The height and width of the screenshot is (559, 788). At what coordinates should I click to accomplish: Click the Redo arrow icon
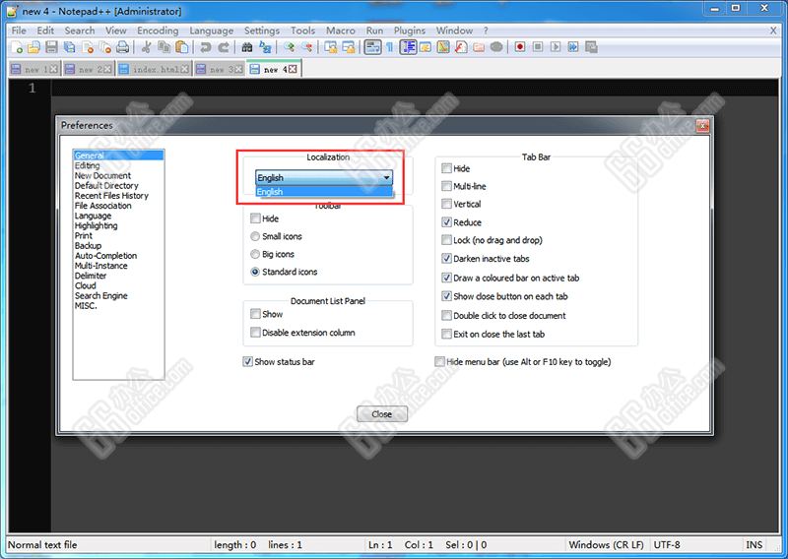coord(224,47)
